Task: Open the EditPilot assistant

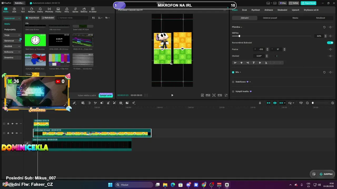Action: click(x=326, y=174)
